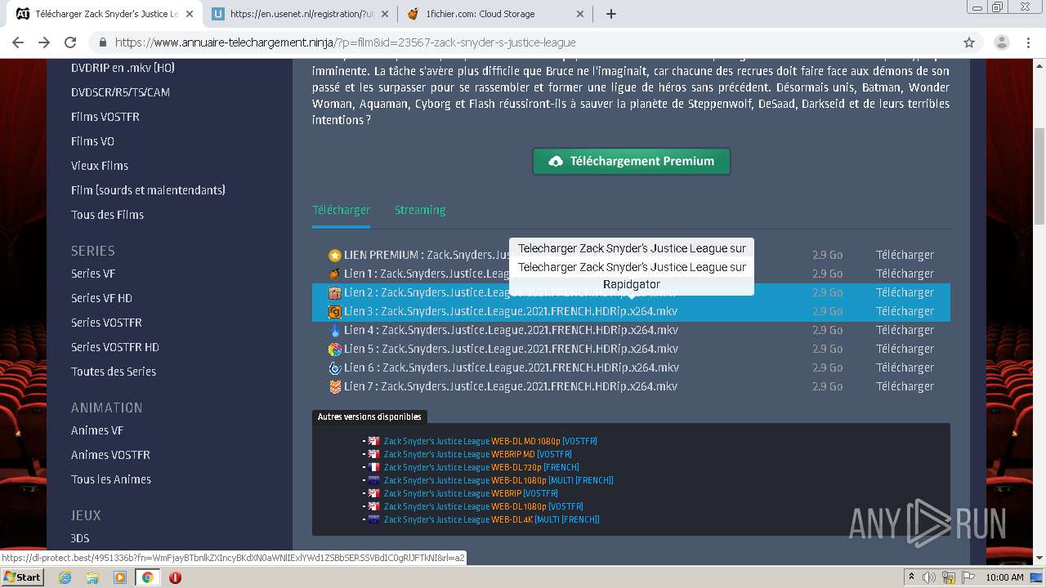Click Télécharger for the Lien 7 row
Image resolution: width=1046 pixels, height=588 pixels.
(905, 386)
